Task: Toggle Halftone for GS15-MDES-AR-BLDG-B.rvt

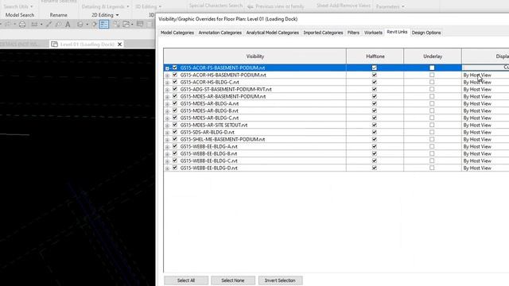Action: (375, 110)
